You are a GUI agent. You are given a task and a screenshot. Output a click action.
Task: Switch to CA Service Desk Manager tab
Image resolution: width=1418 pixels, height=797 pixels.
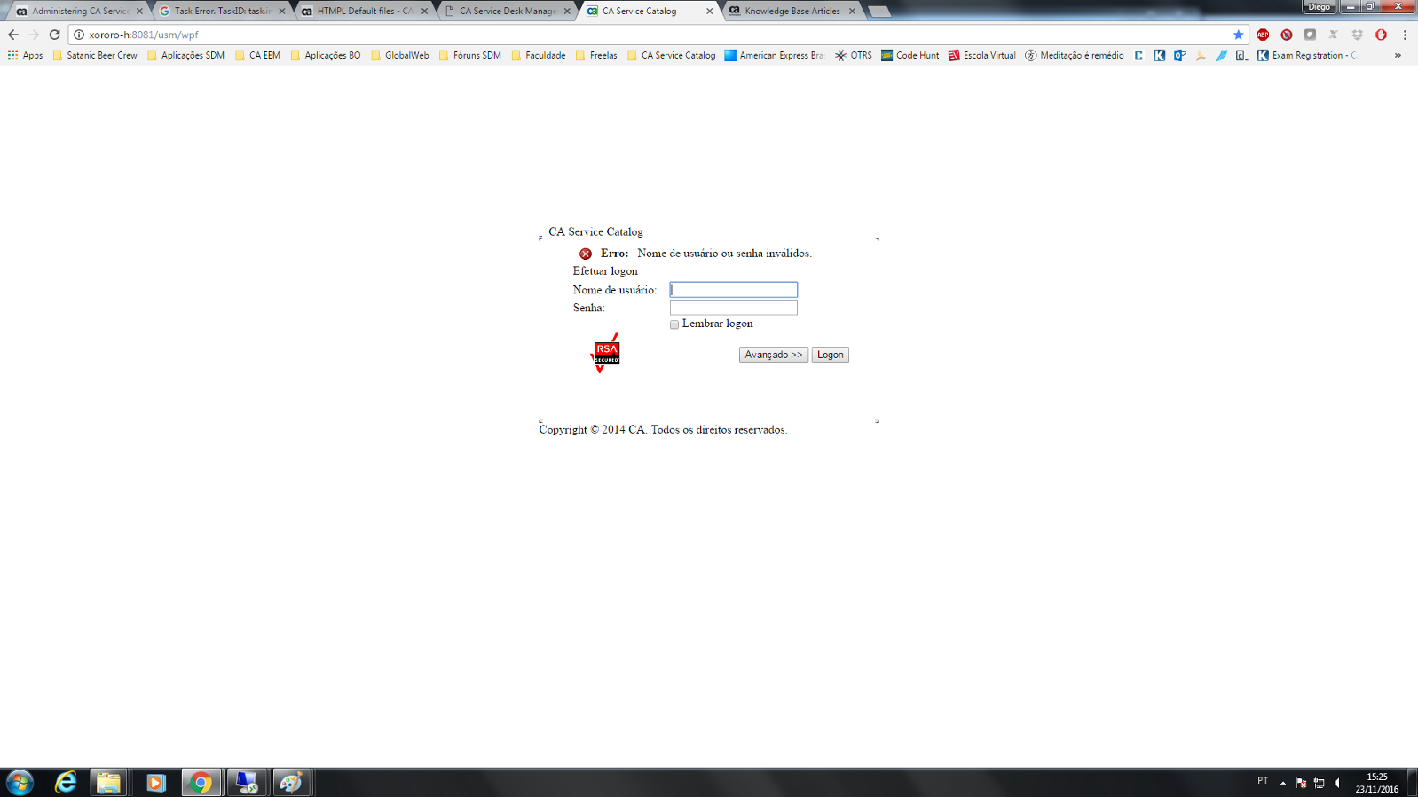(x=507, y=11)
